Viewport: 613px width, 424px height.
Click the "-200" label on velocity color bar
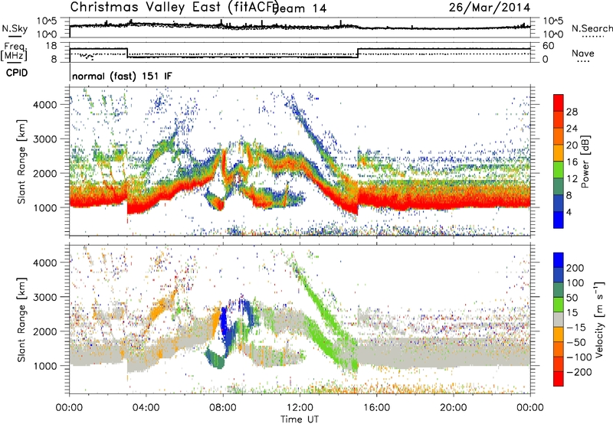579,372
